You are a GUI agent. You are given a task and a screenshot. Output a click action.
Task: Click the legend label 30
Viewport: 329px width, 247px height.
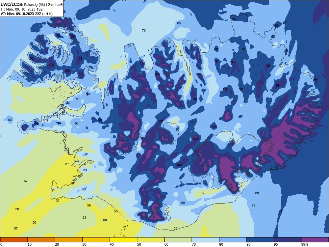[x=84, y=244]
